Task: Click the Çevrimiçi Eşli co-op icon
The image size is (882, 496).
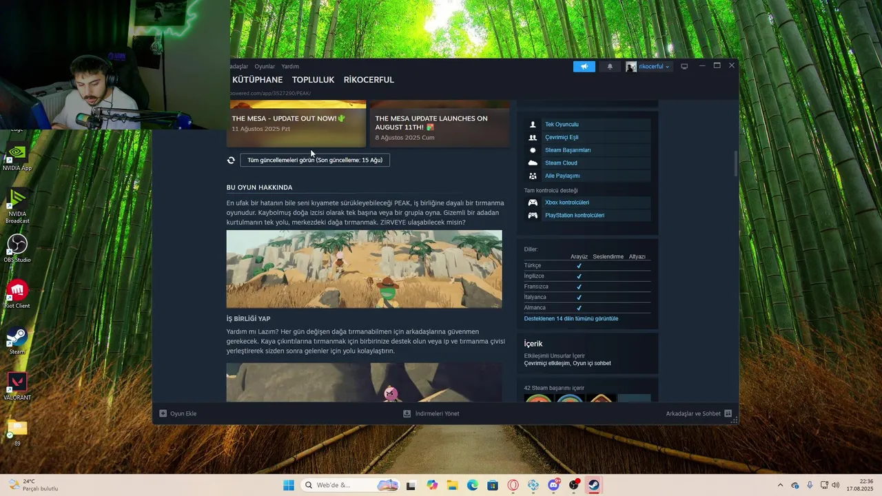Action: point(533,137)
